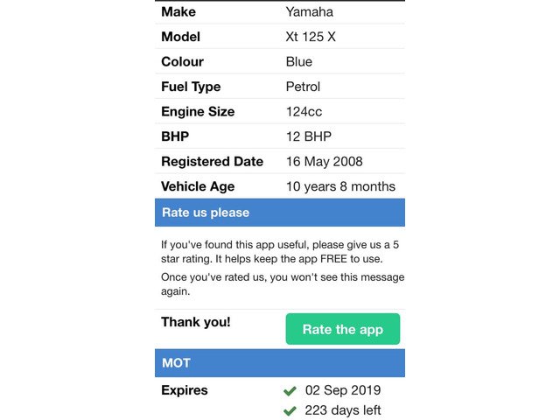This screenshot has width=560, height=420.
Task: Click the green checkmark beside 223 days left
Action: (290, 410)
